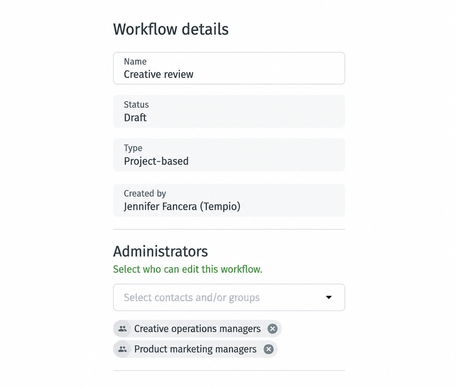
Task: Click the Type field showing Project-based
Action: point(229,155)
